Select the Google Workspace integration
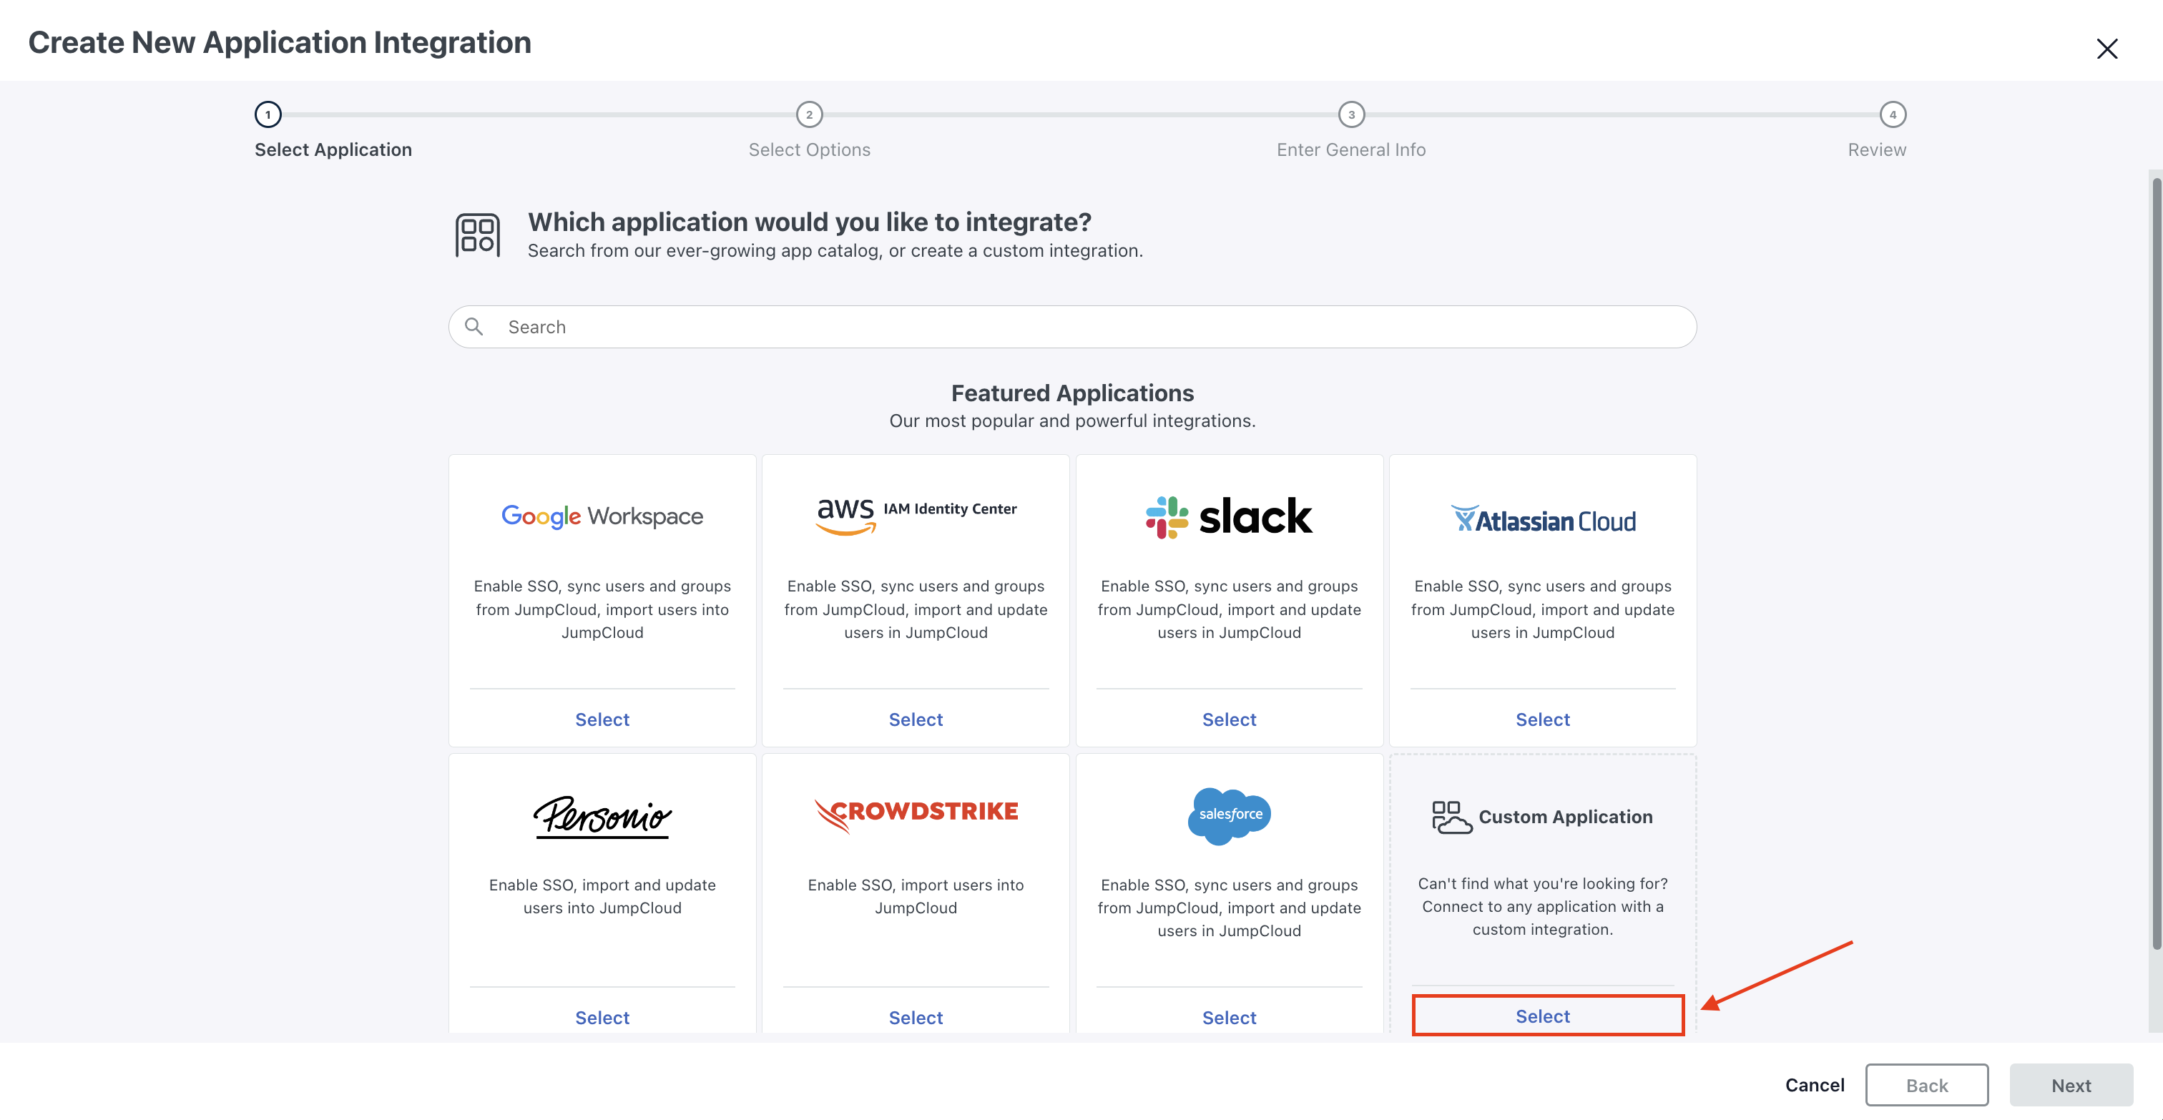Screen dimensions: 2163x1120 tap(602, 719)
